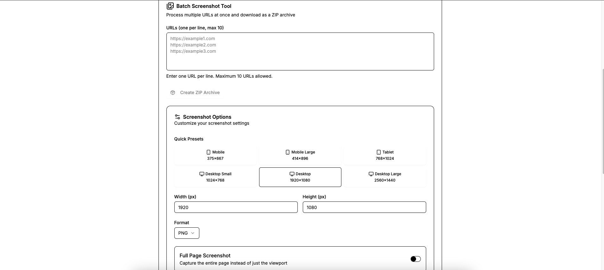Focus the Width (px) input field
The height and width of the screenshot is (270, 604).
(x=236, y=207)
